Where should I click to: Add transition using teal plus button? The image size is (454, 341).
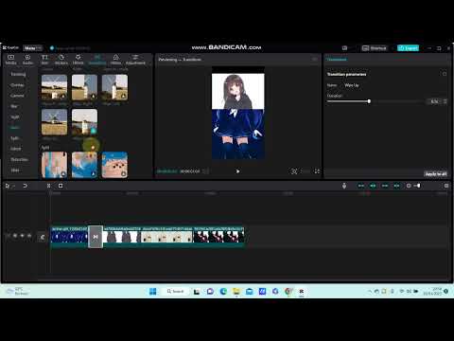point(94,131)
